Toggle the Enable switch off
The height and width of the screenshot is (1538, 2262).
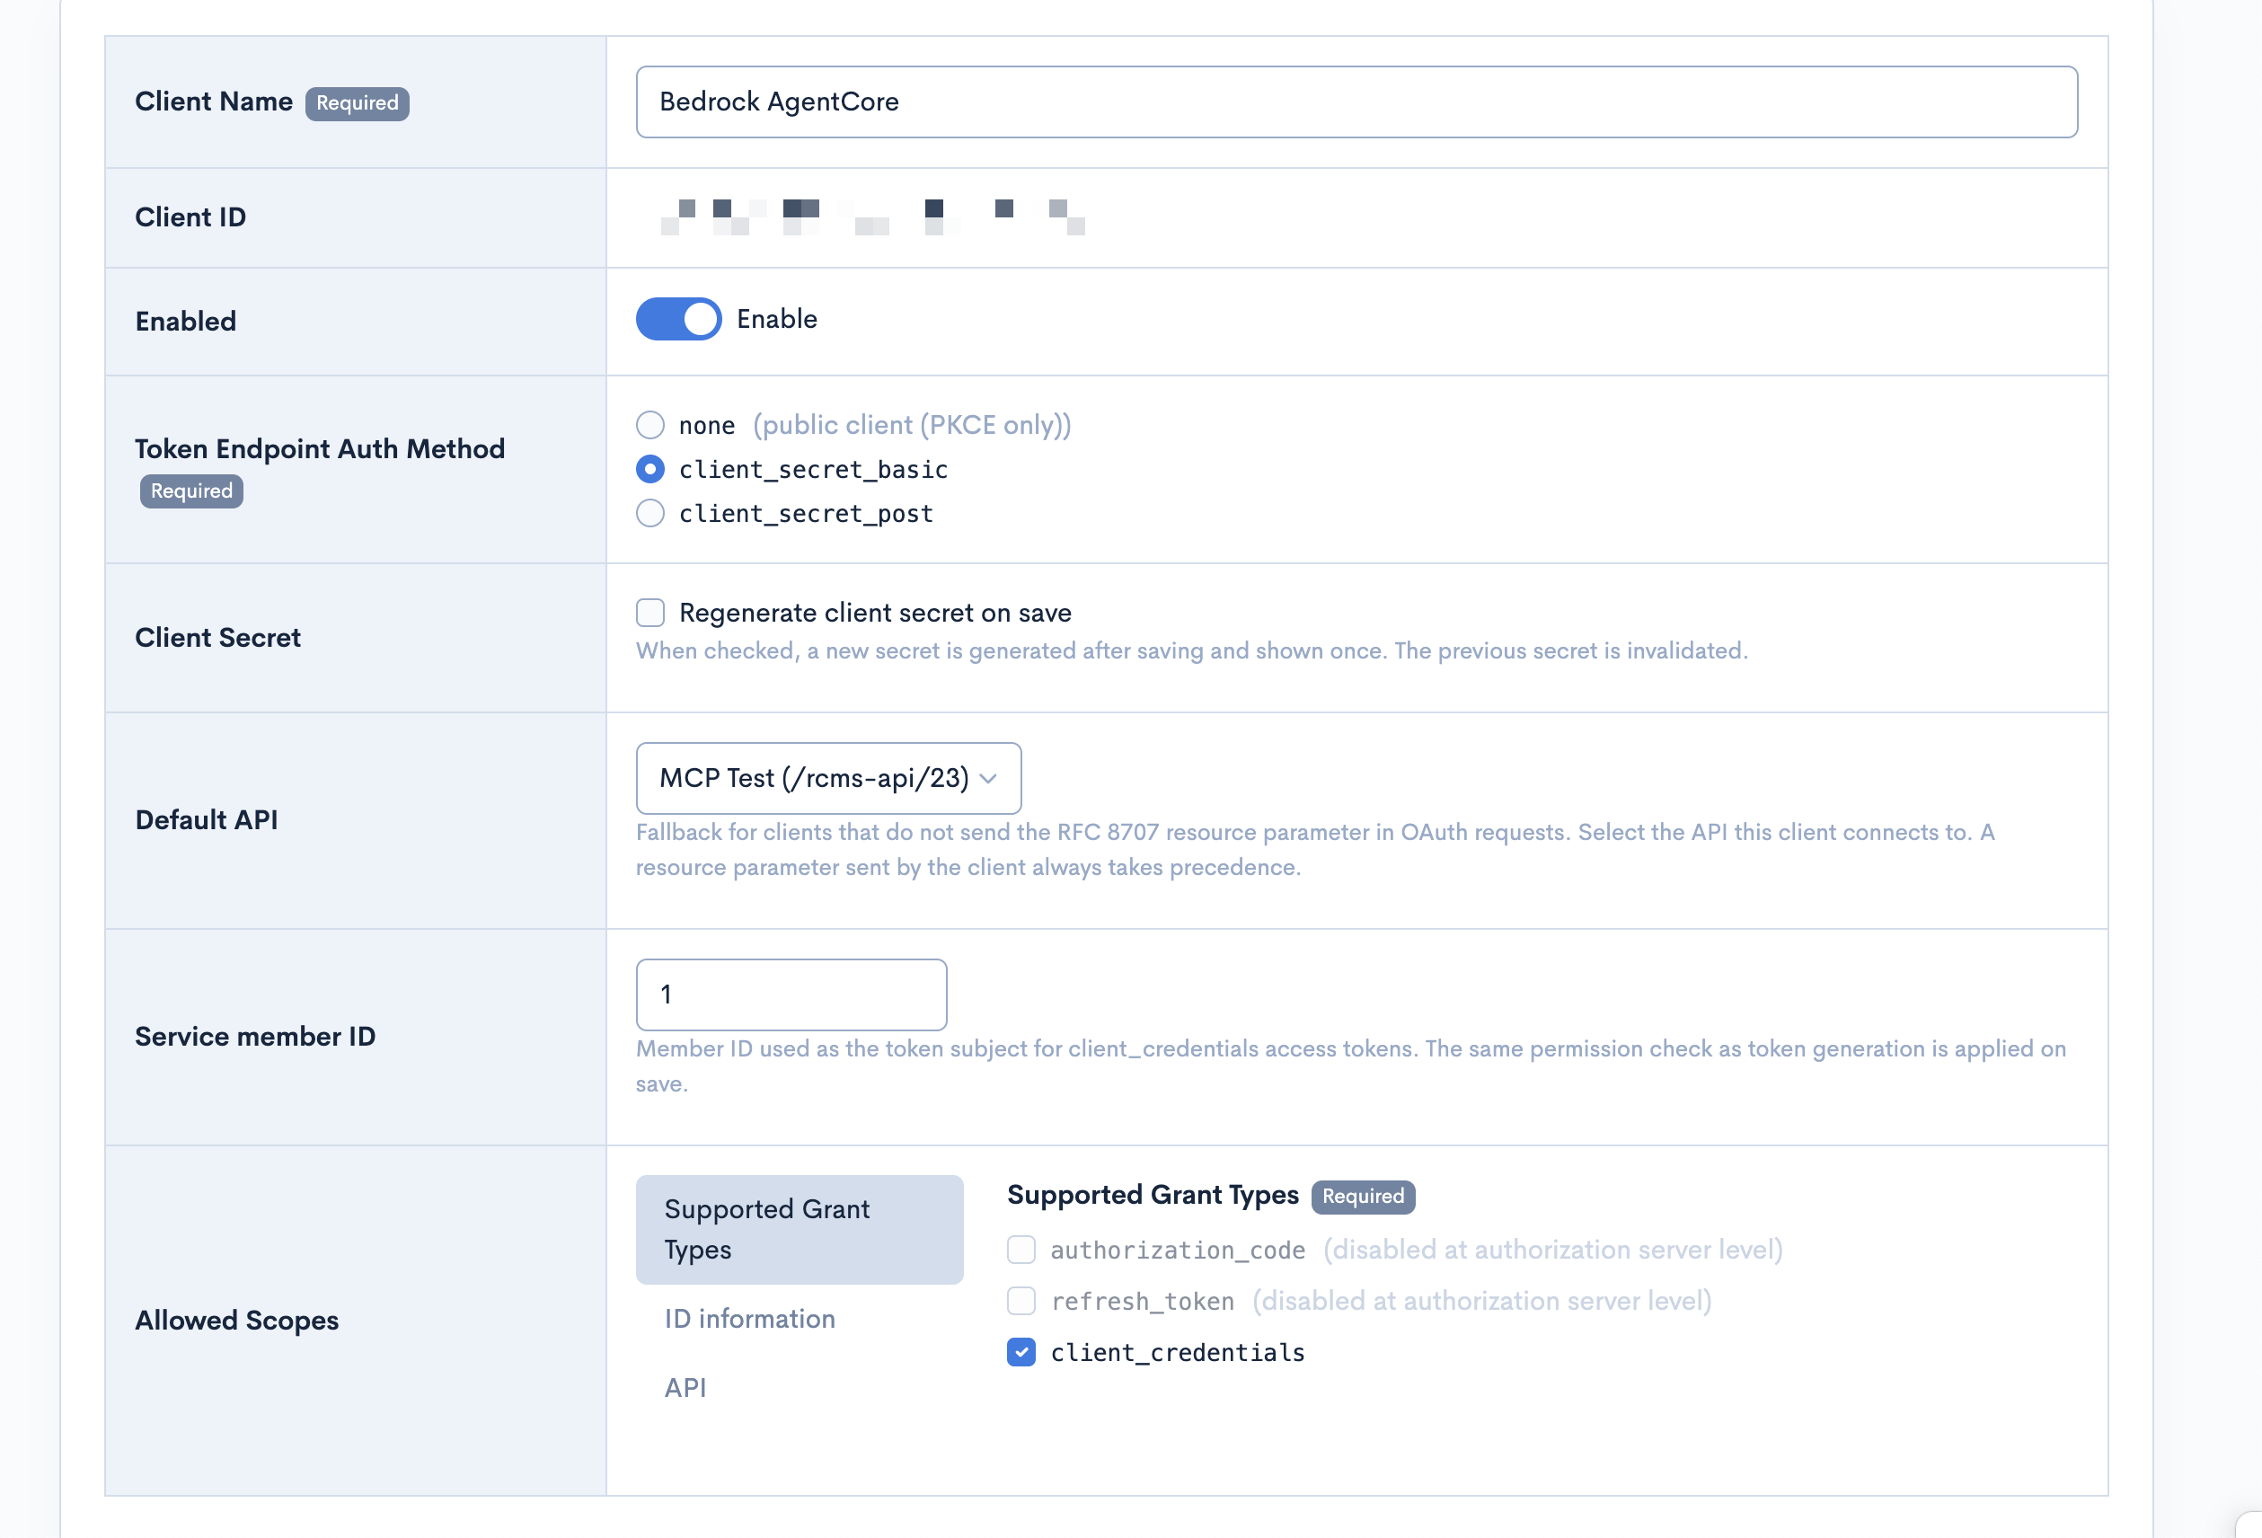678,319
